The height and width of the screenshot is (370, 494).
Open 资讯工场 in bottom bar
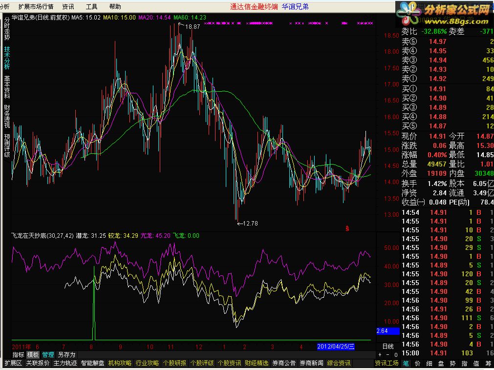coord(387,363)
